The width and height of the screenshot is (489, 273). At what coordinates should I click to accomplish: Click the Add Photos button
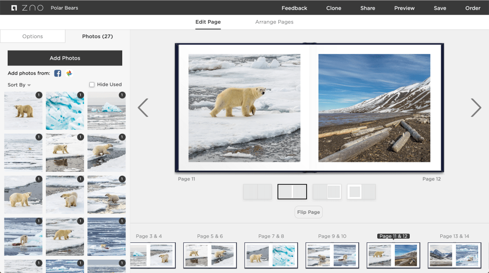65,58
